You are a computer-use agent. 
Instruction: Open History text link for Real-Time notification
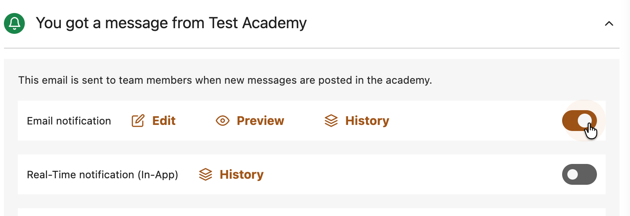(x=241, y=174)
